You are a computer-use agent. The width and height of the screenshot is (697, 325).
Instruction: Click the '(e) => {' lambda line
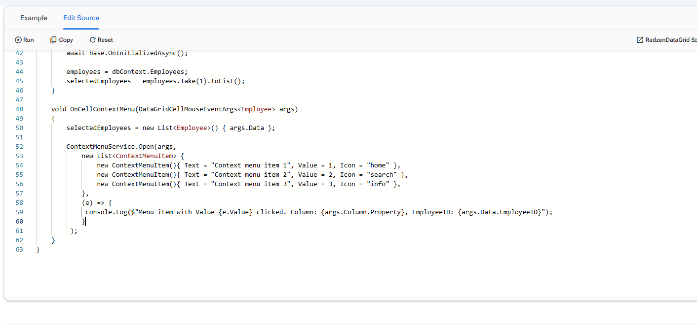tap(97, 203)
